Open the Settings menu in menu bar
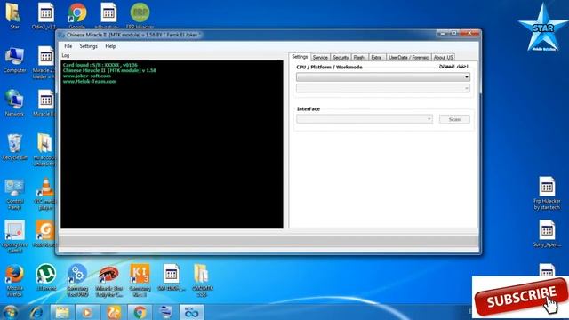This screenshot has height=320, width=569. coord(89,46)
